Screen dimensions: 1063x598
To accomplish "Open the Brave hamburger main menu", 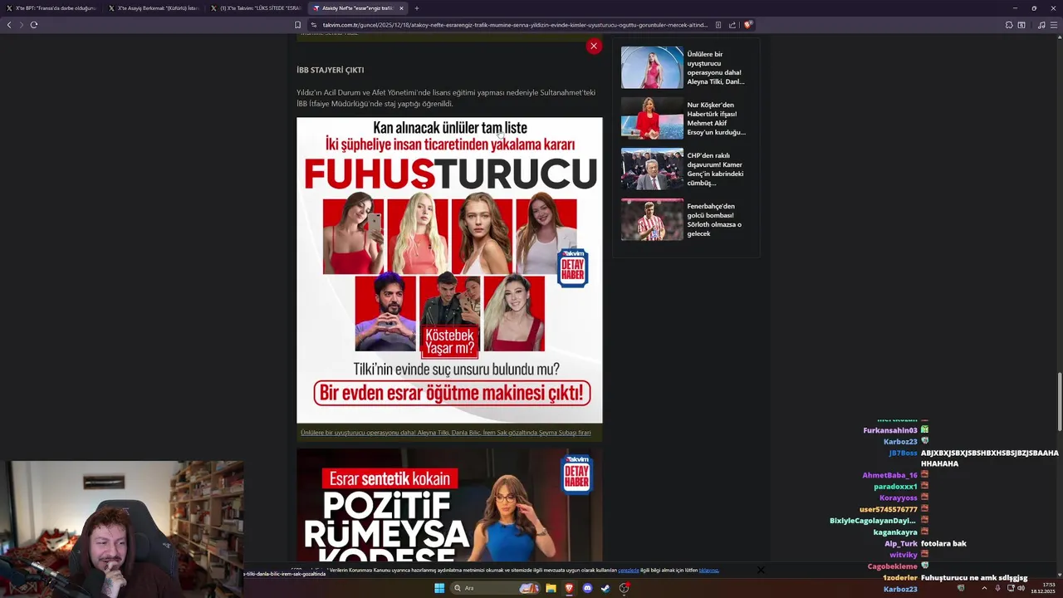I will click(1054, 25).
